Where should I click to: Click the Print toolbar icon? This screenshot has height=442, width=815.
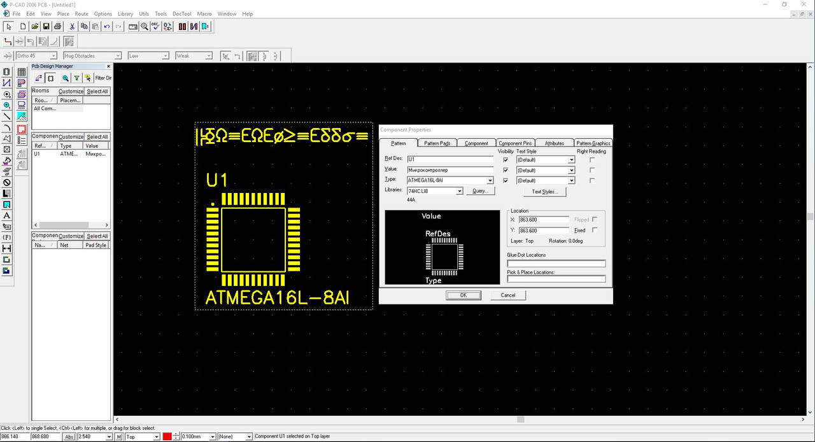pos(57,26)
